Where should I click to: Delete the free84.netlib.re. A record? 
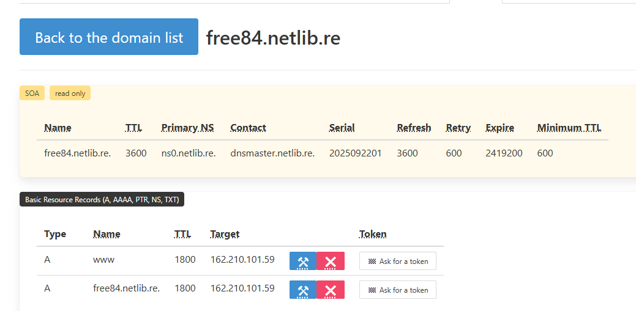(331, 290)
